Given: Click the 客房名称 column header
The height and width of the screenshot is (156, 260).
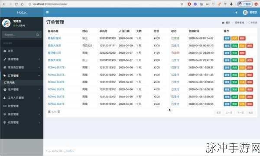Looking at the screenshot, I should 53,31.
